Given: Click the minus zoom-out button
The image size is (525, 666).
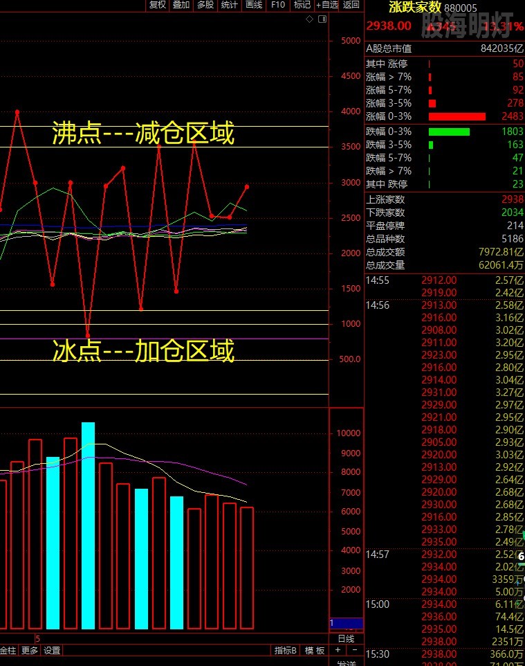Looking at the screenshot, I should click(x=354, y=651).
